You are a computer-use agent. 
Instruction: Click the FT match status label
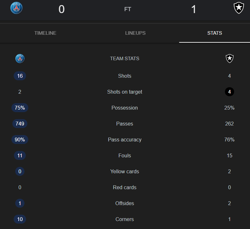128,9
